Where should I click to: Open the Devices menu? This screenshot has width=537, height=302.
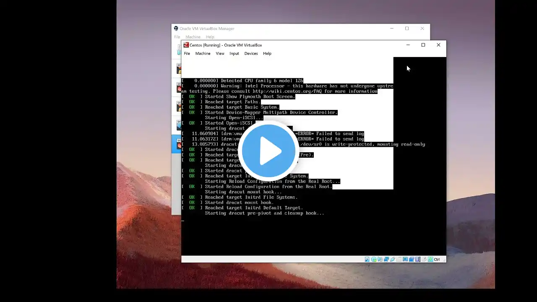[x=251, y=54]
